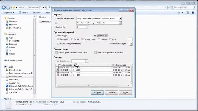Click the search magnifier icon in Explorer

[x=194, y=7]
